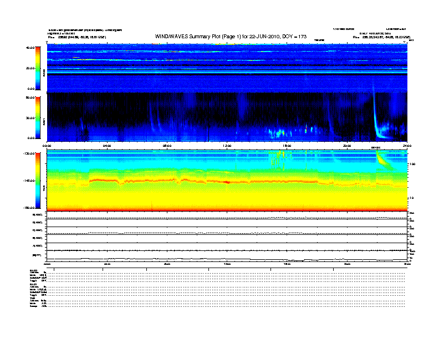439x339 pixels.
Task: Click the 12:00 tick label under the line plots
Action: click(x=227, y=264)
